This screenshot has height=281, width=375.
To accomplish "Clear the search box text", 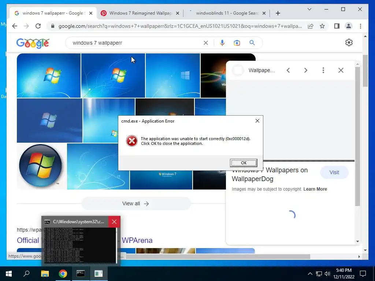I will tap(206, 43).
